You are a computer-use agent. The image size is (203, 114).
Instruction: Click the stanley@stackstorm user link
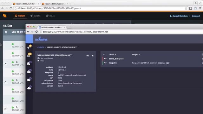tap(179, 16)
